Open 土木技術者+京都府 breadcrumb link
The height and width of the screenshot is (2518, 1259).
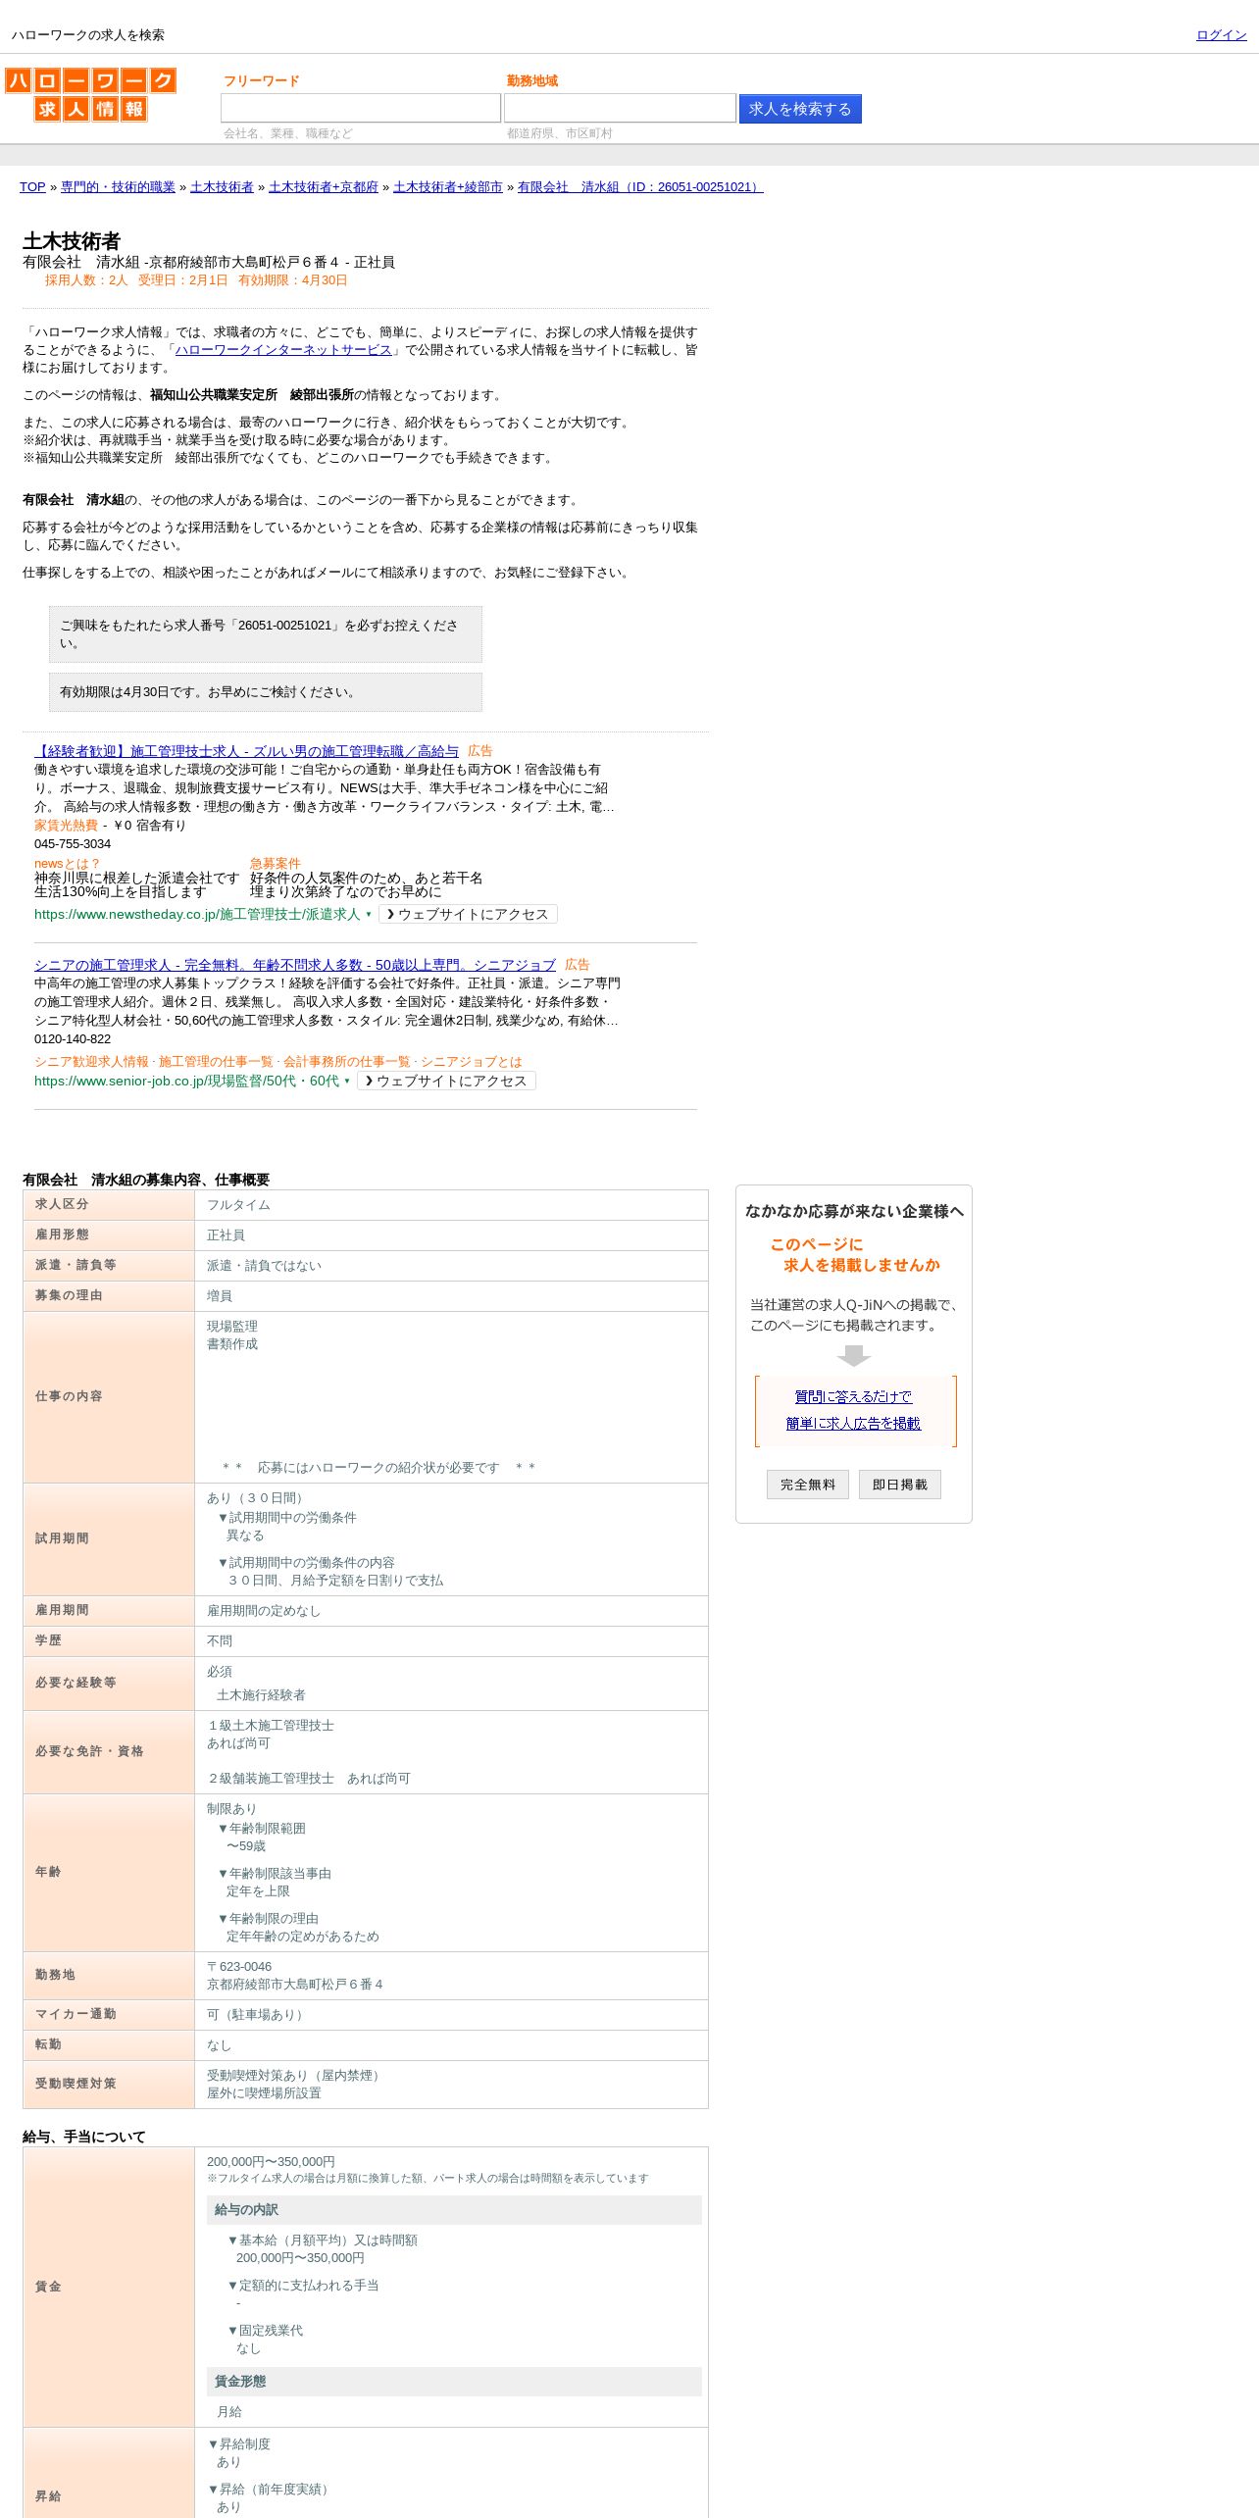click(324, 187)
